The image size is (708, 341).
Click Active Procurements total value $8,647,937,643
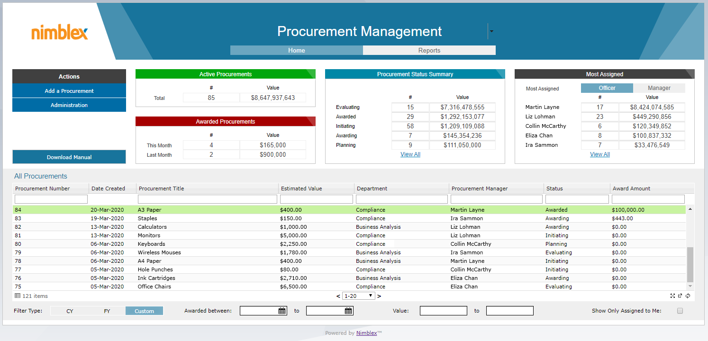[x=273, y=98]
